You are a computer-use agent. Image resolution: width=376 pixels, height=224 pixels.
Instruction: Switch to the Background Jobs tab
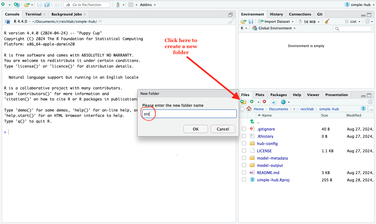66,14
